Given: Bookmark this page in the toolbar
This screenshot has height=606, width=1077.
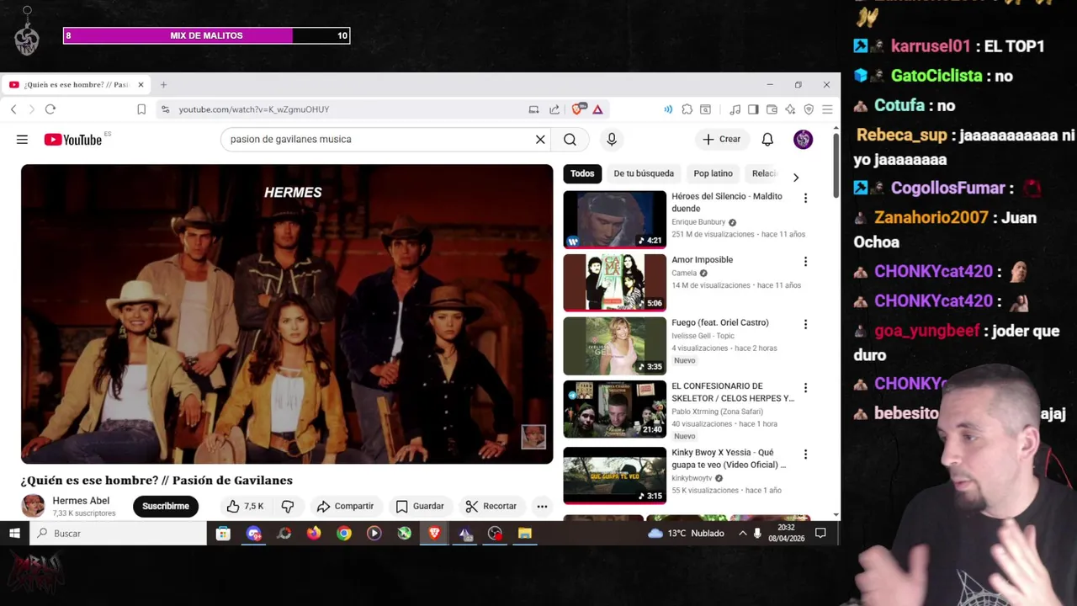Looking at the screenshot, I should pyautogui.click(x=141, y=109).
